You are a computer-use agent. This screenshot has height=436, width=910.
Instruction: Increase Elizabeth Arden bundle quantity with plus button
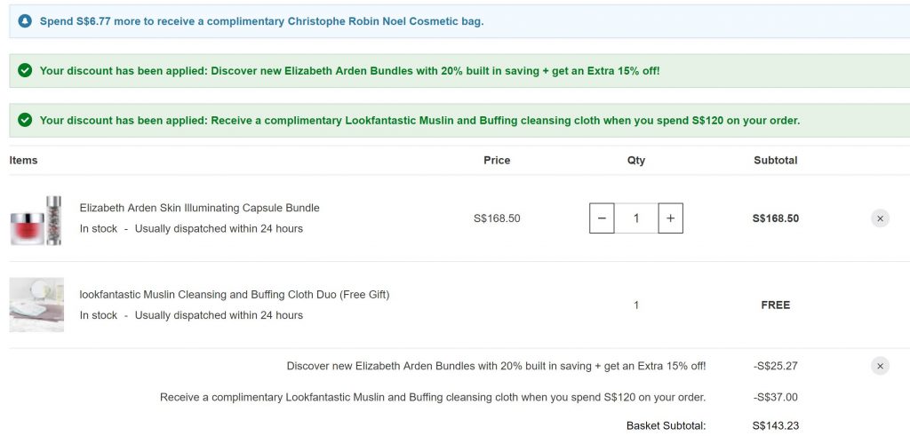tap(671, 218)
